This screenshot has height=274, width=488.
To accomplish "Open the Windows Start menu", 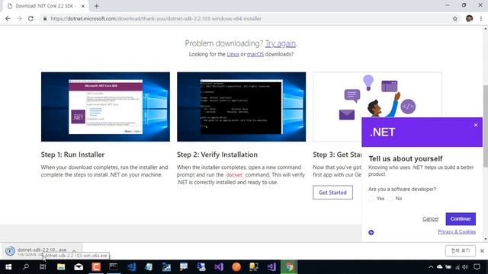I will tap(8, 267).
